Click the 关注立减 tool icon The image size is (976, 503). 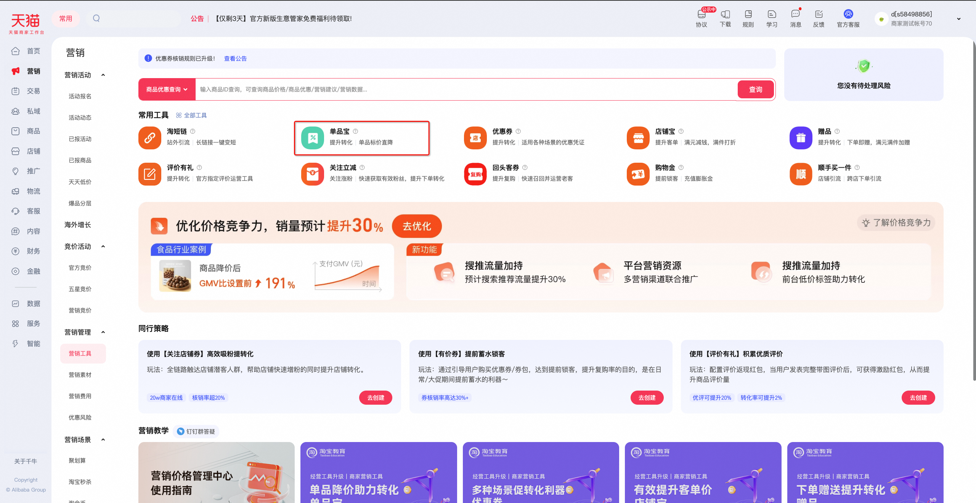point(313,174)
